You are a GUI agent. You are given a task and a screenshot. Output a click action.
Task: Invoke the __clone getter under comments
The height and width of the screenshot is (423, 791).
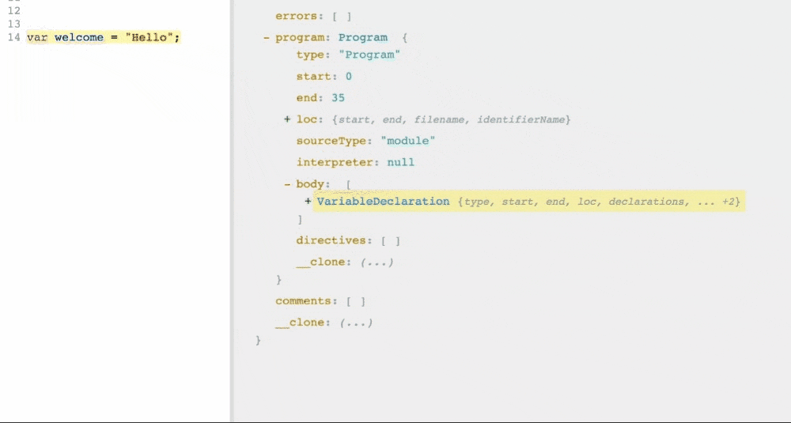pyautogui.click(x=356, y=323)
